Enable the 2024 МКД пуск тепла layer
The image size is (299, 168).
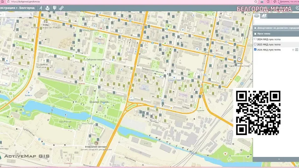(x=255, y=39)
